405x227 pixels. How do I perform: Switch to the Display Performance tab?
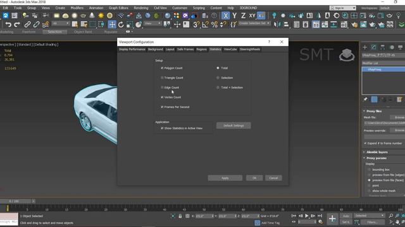coord(132,49)
